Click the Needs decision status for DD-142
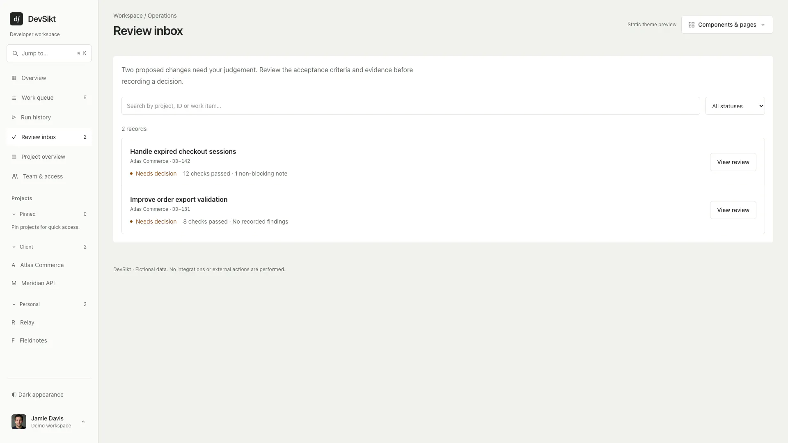 pyautogui.click(x=153, y=174)
